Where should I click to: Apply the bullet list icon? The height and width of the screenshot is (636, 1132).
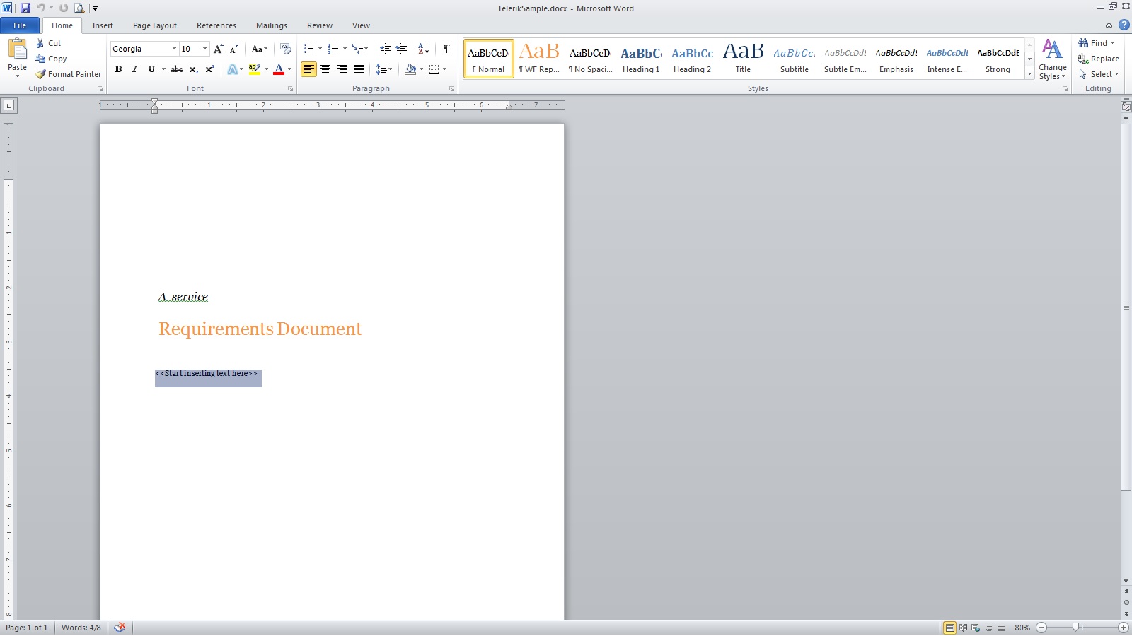[308, 49]
